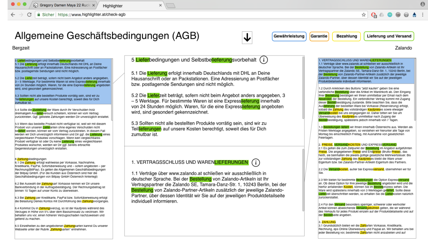Click paragraph 5.4 'Sollte die Zustellung' in Bergzeit panel

click(x=63, y=113)
